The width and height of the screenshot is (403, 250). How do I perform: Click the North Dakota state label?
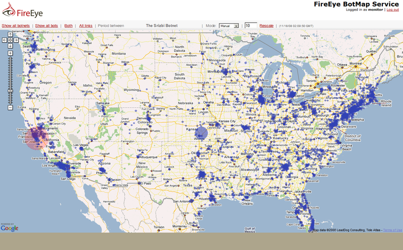click(x=179, y=49)
